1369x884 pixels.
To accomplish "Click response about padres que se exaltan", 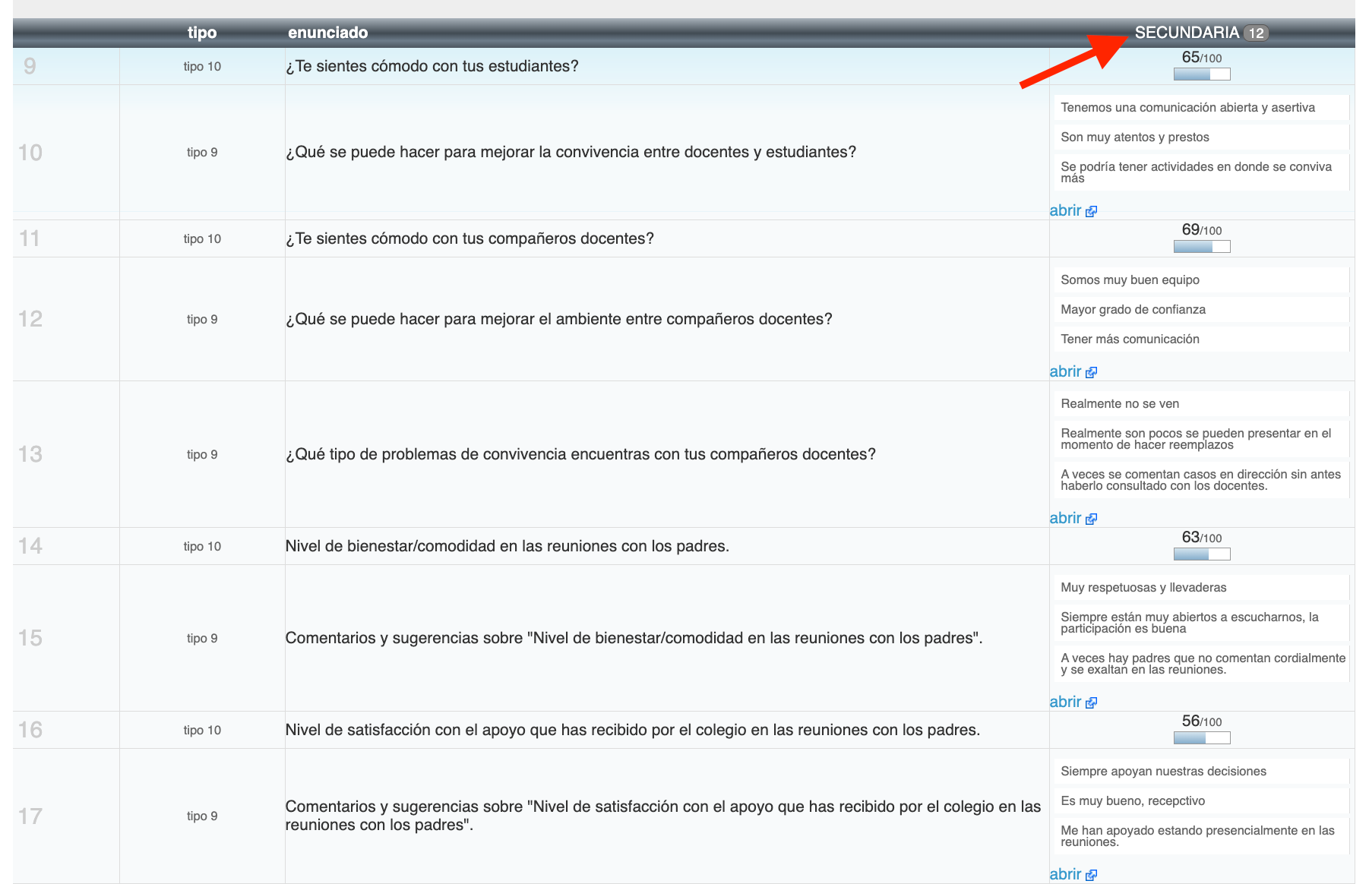I will 1200,664.
